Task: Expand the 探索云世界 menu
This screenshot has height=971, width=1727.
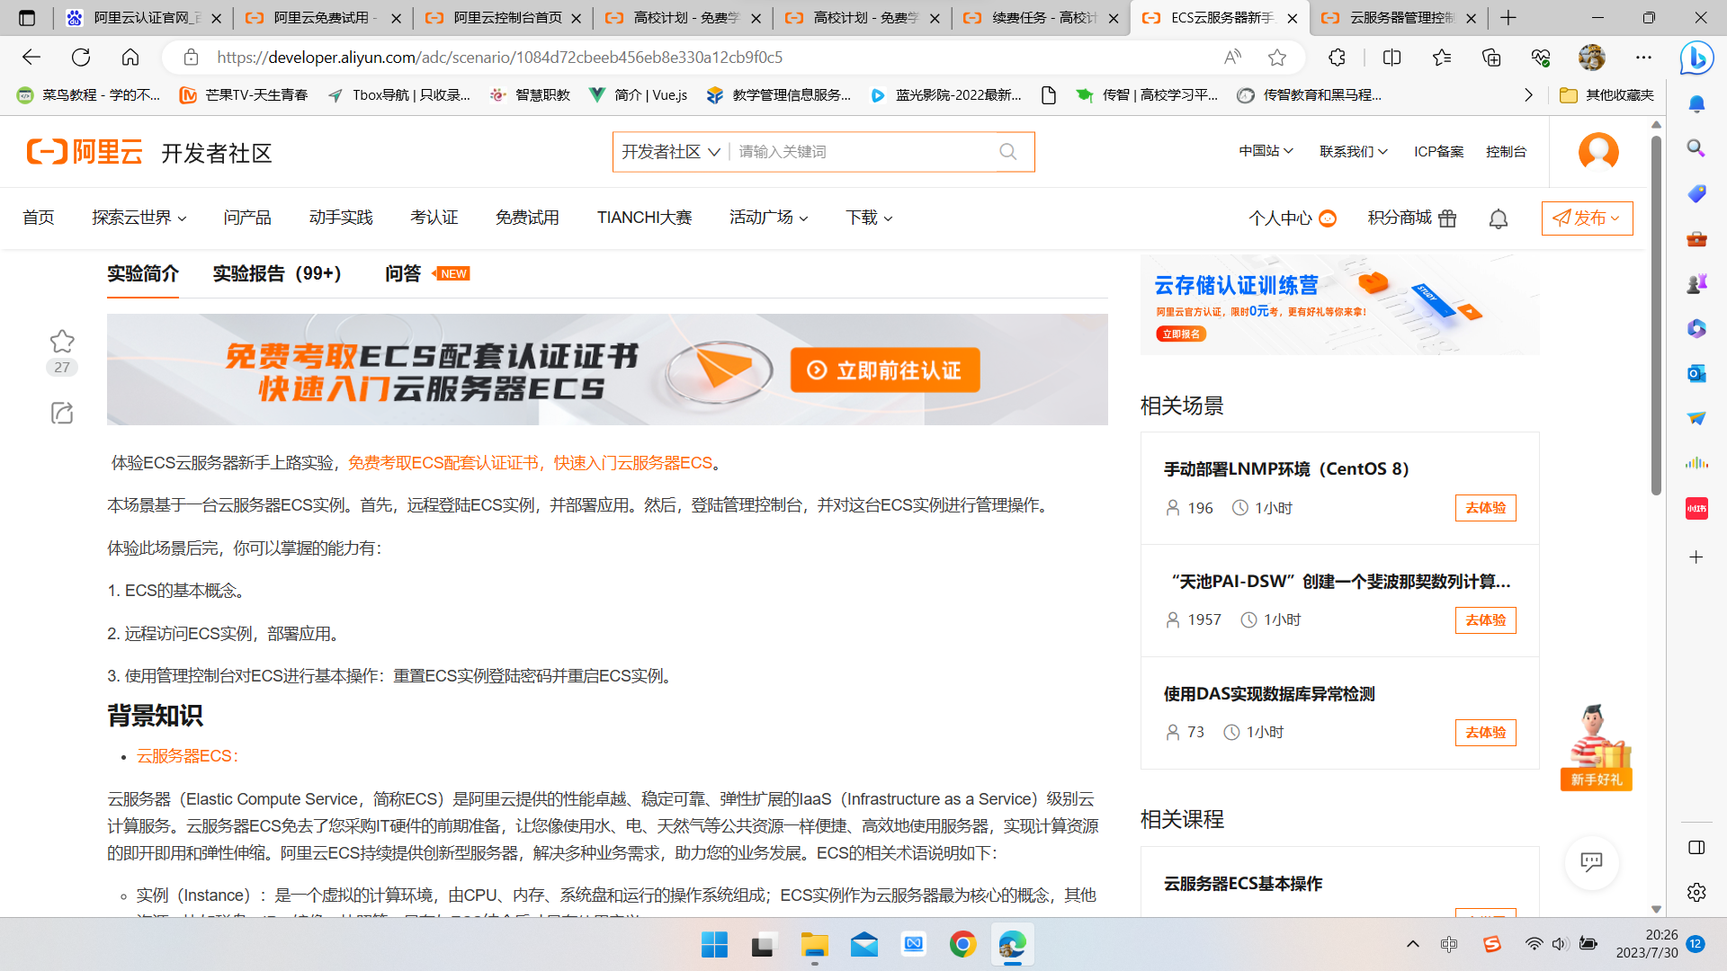Action: tap(139, 218)
